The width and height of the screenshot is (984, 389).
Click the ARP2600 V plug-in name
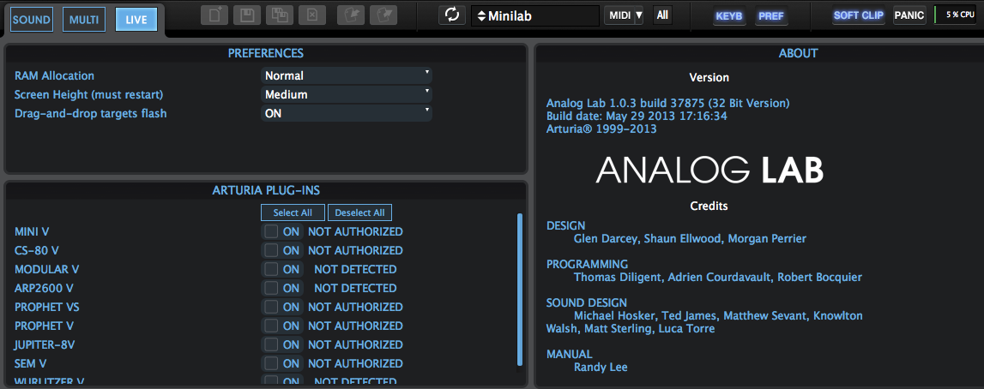[x=44, y=288]
